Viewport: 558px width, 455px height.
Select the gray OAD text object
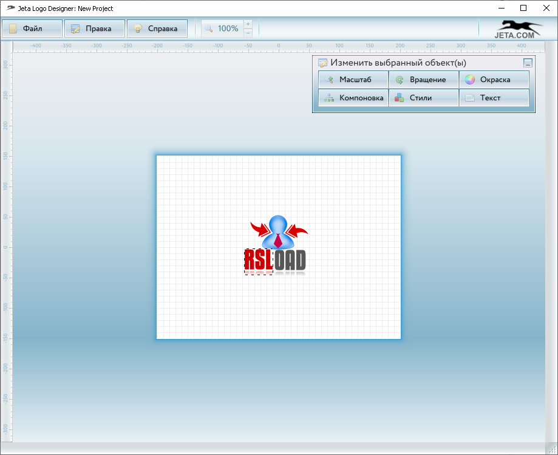coord(290,261)
